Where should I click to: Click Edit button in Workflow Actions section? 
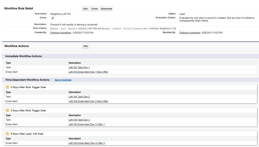click(86, 46)
